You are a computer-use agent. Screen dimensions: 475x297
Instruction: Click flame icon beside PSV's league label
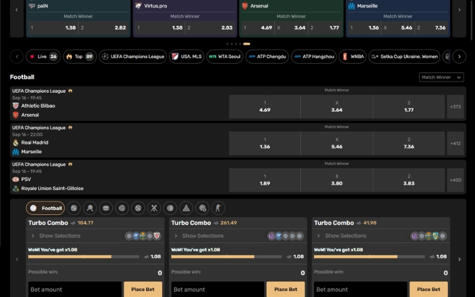70,164
